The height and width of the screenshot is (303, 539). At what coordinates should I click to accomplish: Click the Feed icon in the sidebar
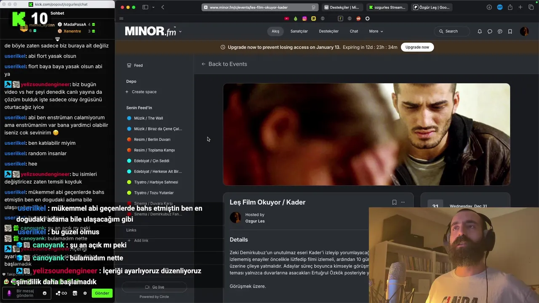tap(129, 65)
